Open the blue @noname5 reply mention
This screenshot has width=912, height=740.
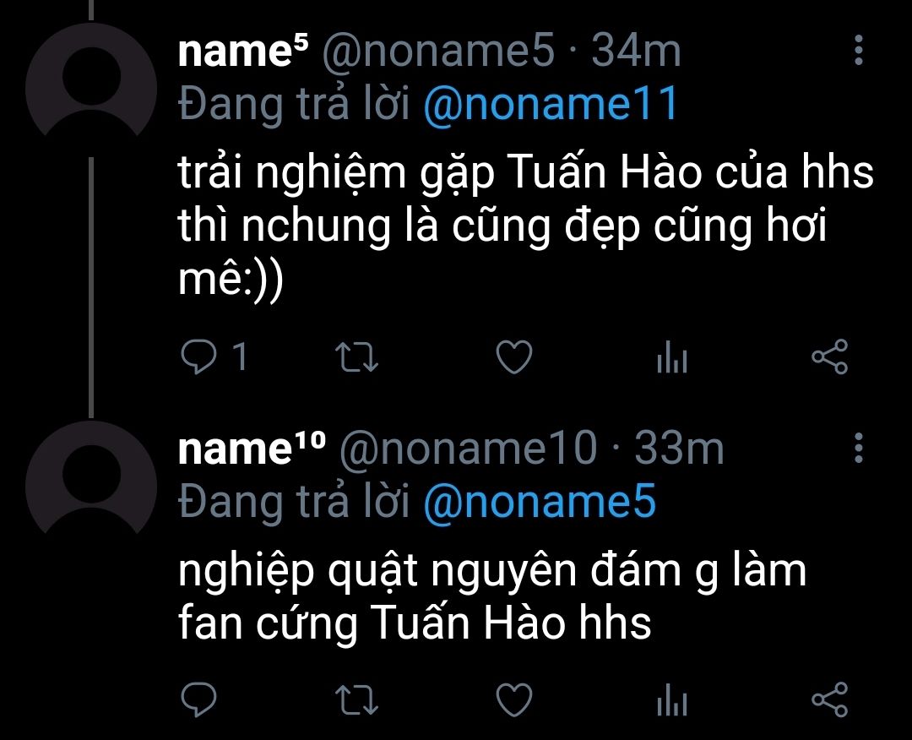click(x=540, y=502)
